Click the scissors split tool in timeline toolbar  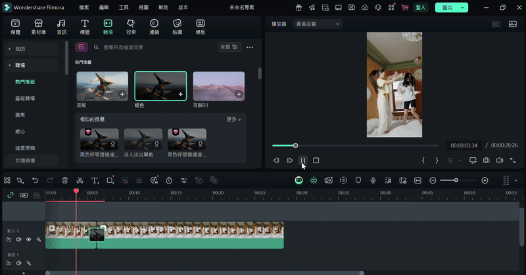[x=80, y=180]
